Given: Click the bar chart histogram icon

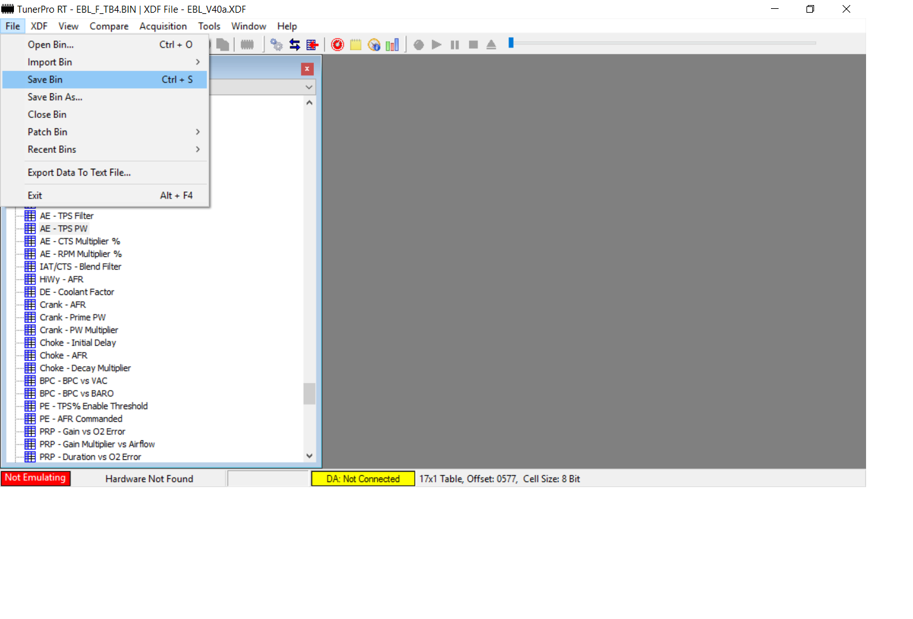Looking at the screenshot, I should coord(392,44).
